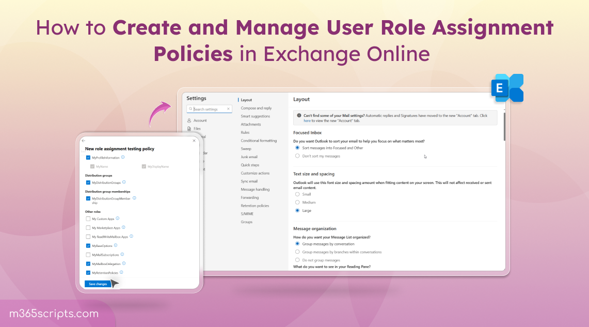Check the My Marketplace Apps checkbox
Screen dimensions: 589x327
coord(88,228)
